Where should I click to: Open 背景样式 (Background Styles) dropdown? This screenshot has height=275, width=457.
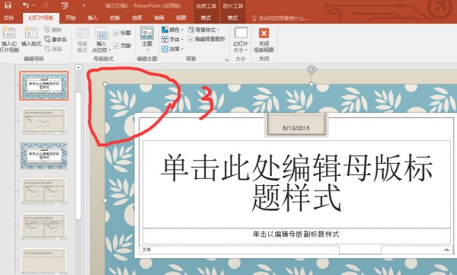[203, 30]
